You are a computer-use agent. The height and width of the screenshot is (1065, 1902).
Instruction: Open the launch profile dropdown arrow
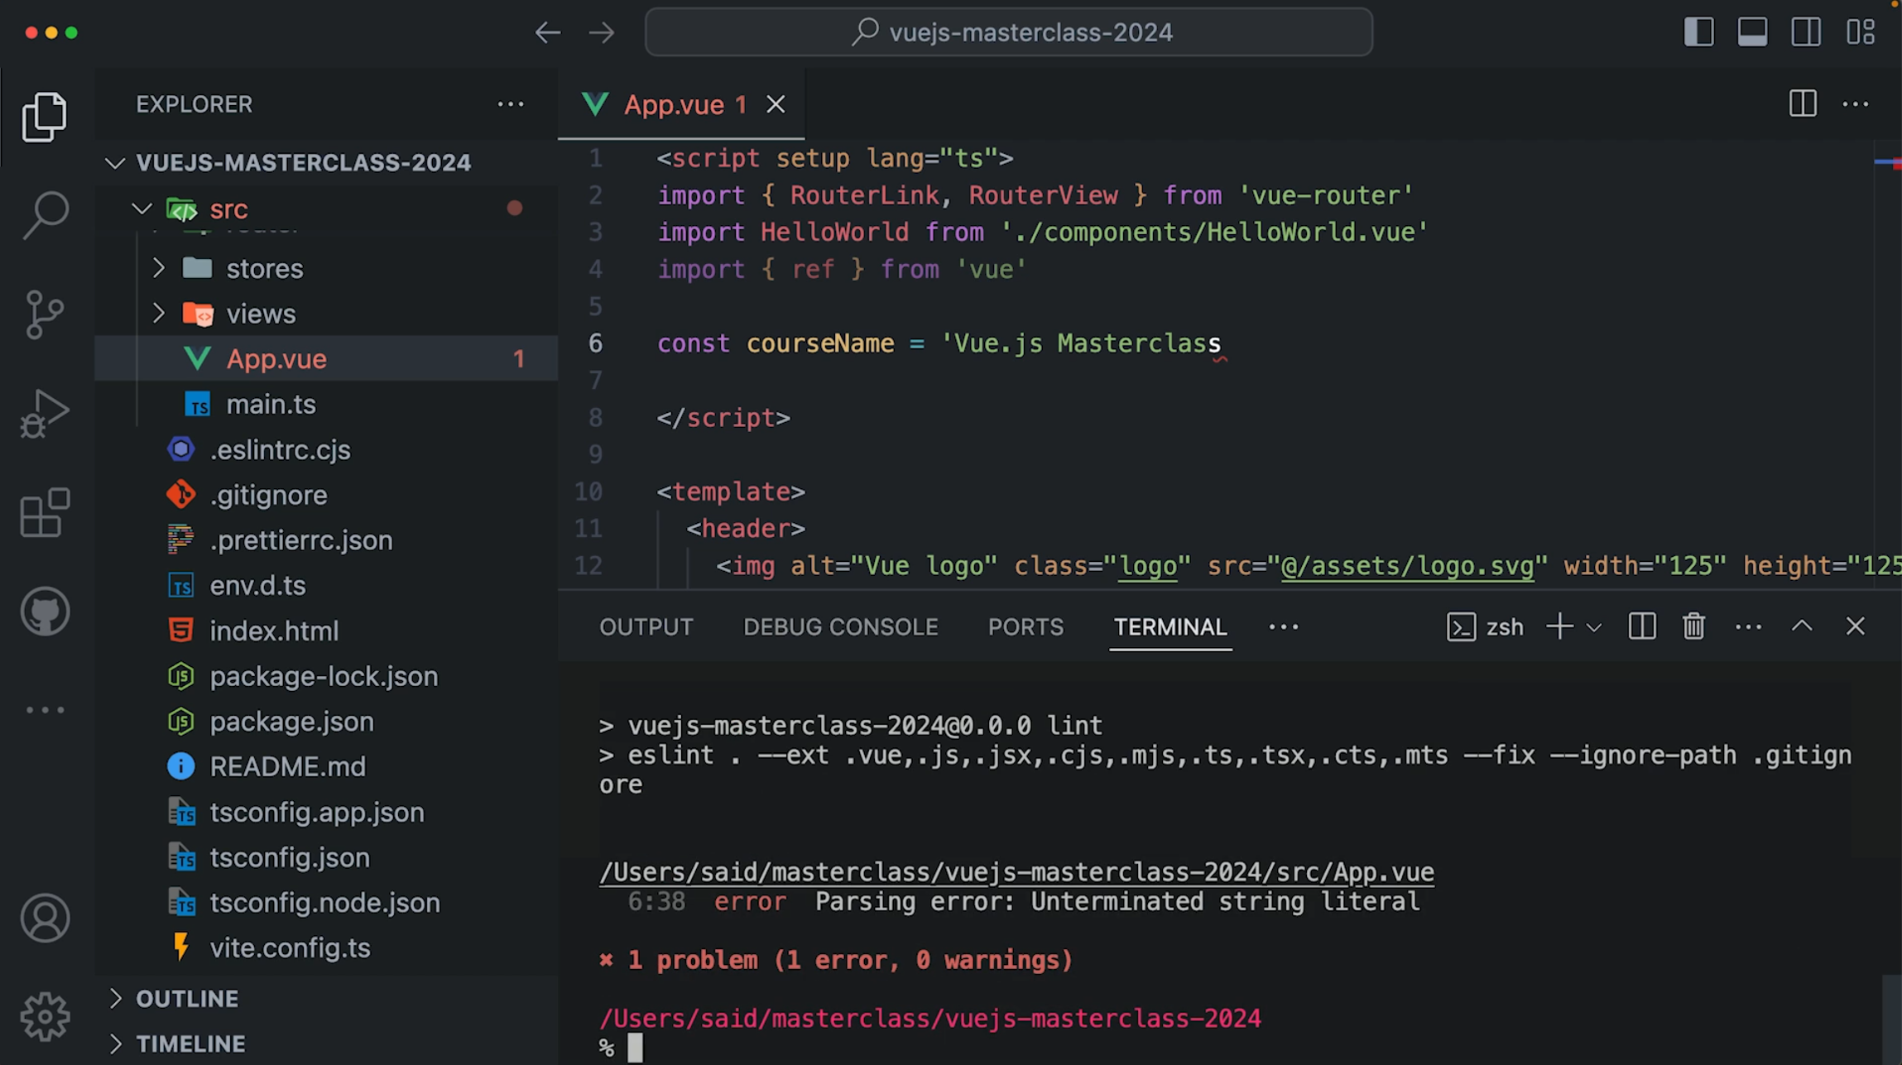coord(1594,627)
